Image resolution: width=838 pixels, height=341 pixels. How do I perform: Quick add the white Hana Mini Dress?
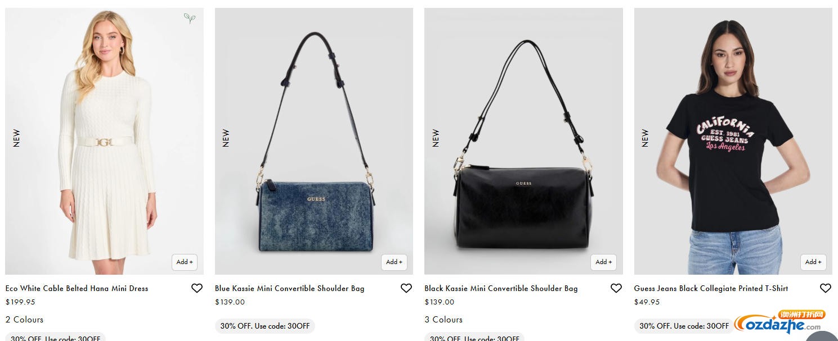(185, 262)
